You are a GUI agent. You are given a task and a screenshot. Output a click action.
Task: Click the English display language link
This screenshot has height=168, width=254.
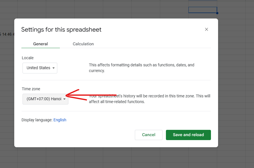tap(60, 120)
